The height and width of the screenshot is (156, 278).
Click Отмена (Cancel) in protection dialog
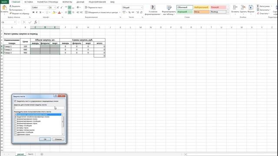tap(58, 140)
